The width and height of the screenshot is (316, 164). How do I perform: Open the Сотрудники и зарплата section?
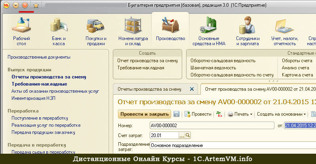(x=247, y=31)
